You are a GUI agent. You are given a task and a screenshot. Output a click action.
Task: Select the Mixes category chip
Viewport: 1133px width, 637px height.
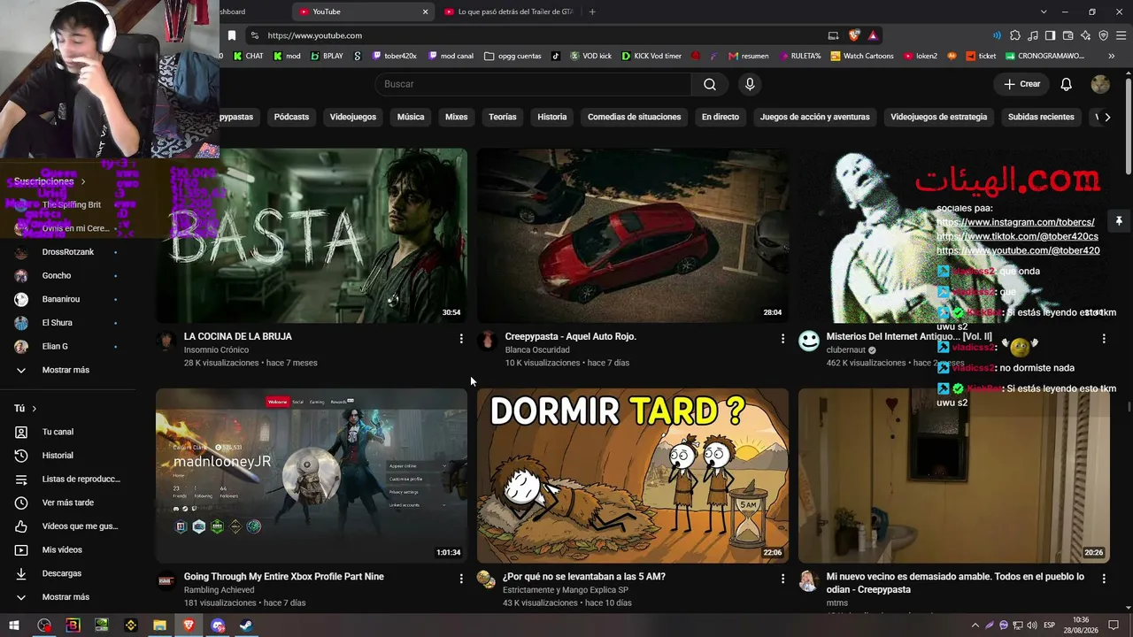[456, 117]
